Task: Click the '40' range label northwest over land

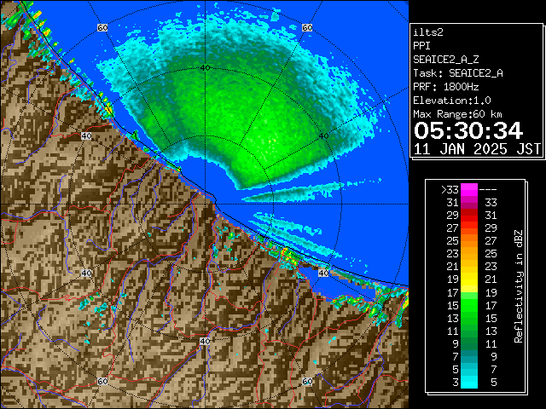Action: point(86,136)
